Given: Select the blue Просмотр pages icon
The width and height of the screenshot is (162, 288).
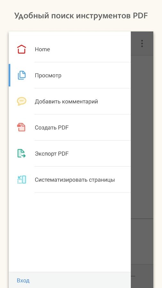Looking at the screenshot, I should pyautogui.click(x=22, y=75).
